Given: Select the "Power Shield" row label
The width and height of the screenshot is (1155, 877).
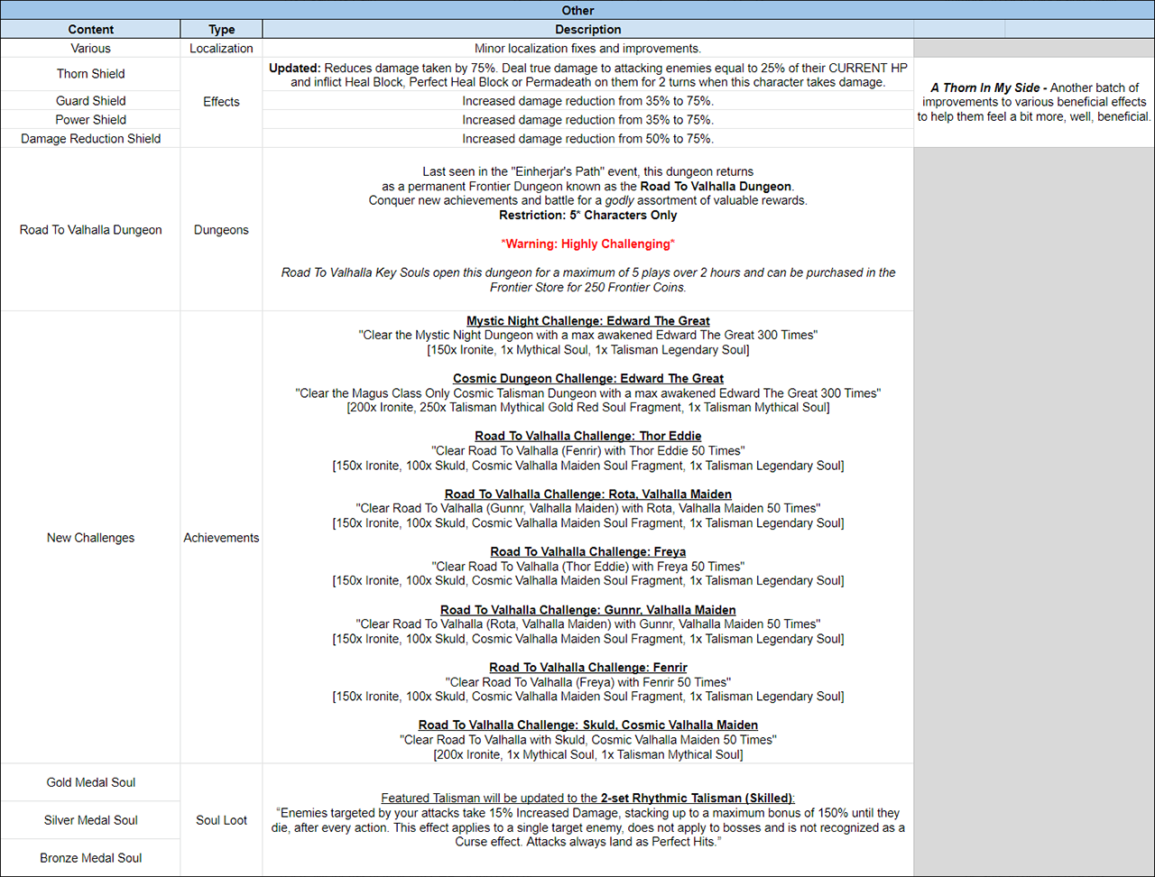Looking at the screenshot, I should point(90,120).
